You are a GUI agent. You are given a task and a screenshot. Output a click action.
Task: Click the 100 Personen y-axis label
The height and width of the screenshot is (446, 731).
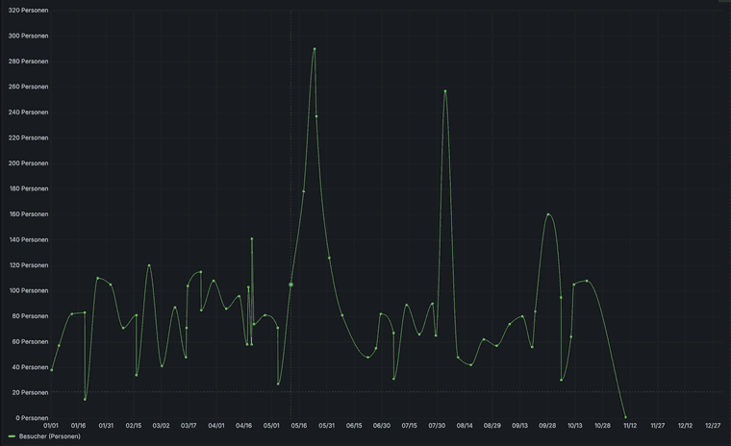pyautogui.click(x=28, y=290)
